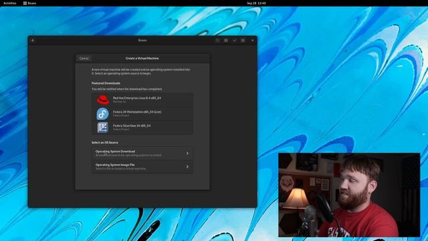Open the Boxes hamburger menu
This screenshot has width=428, height=241.
[x=243, y=40]
